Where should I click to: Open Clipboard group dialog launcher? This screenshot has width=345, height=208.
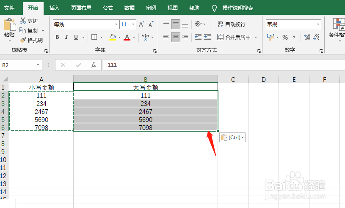[46, 51]
